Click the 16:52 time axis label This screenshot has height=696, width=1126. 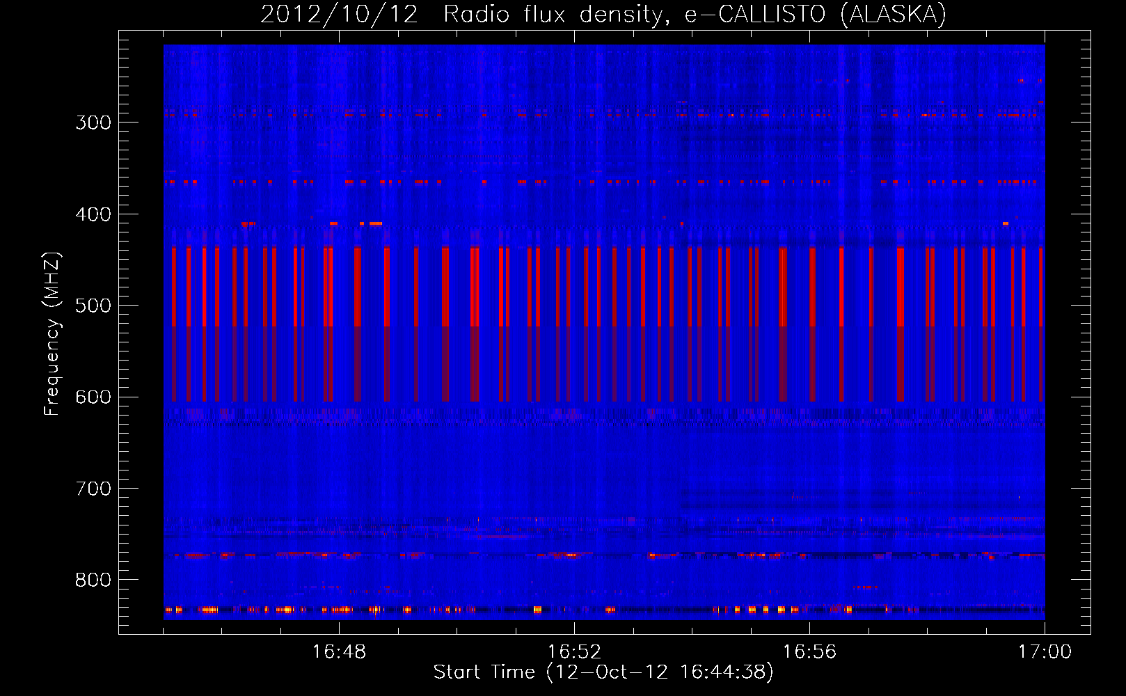click(x=574, y=652)
